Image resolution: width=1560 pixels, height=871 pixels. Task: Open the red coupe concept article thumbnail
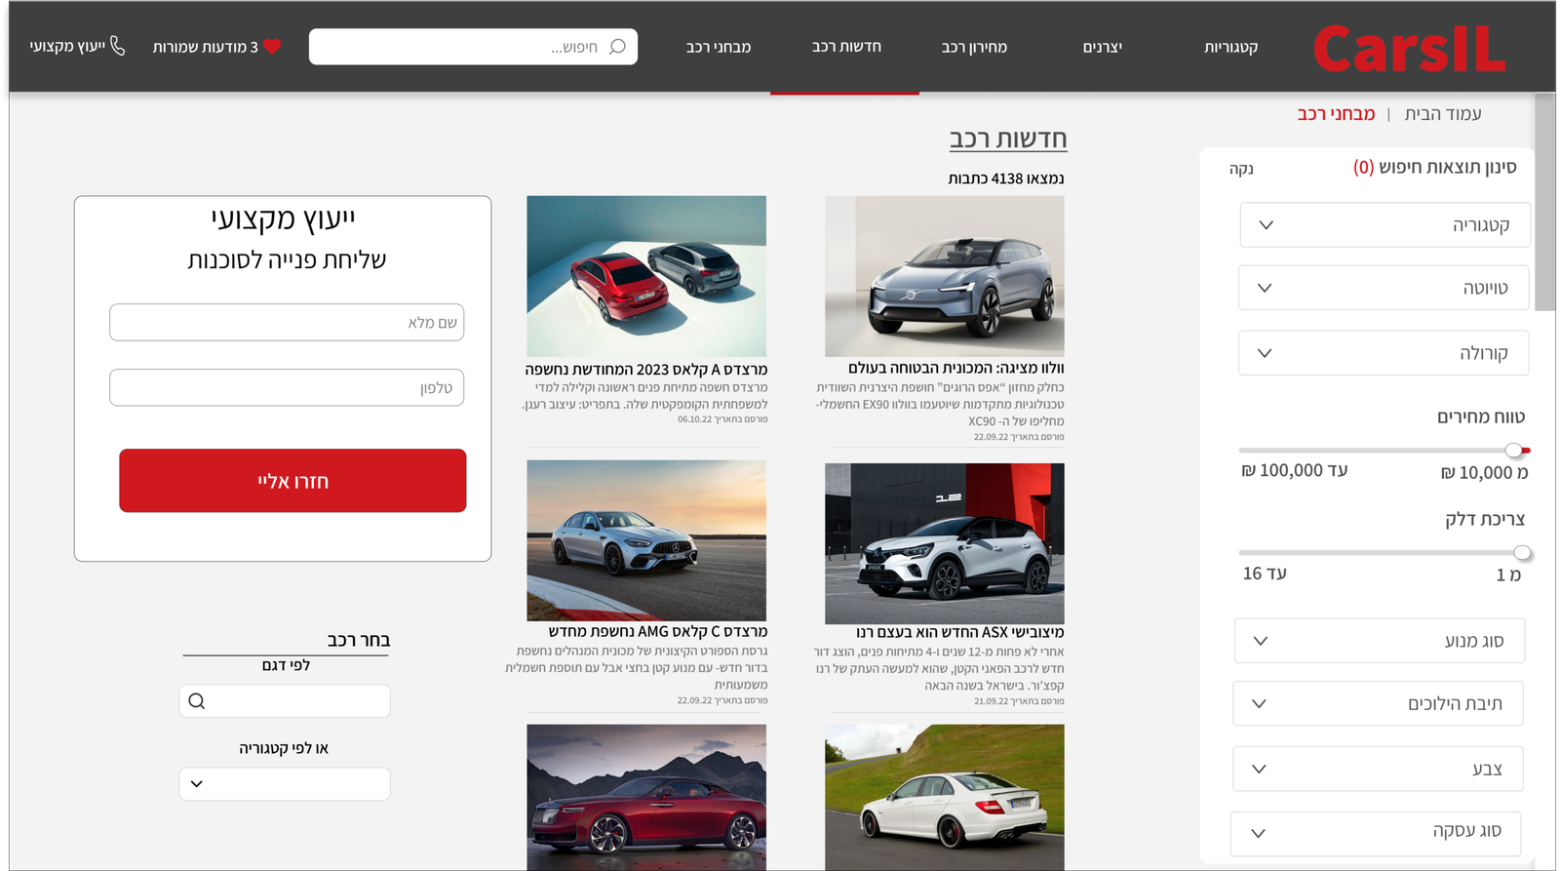[646, 797]
